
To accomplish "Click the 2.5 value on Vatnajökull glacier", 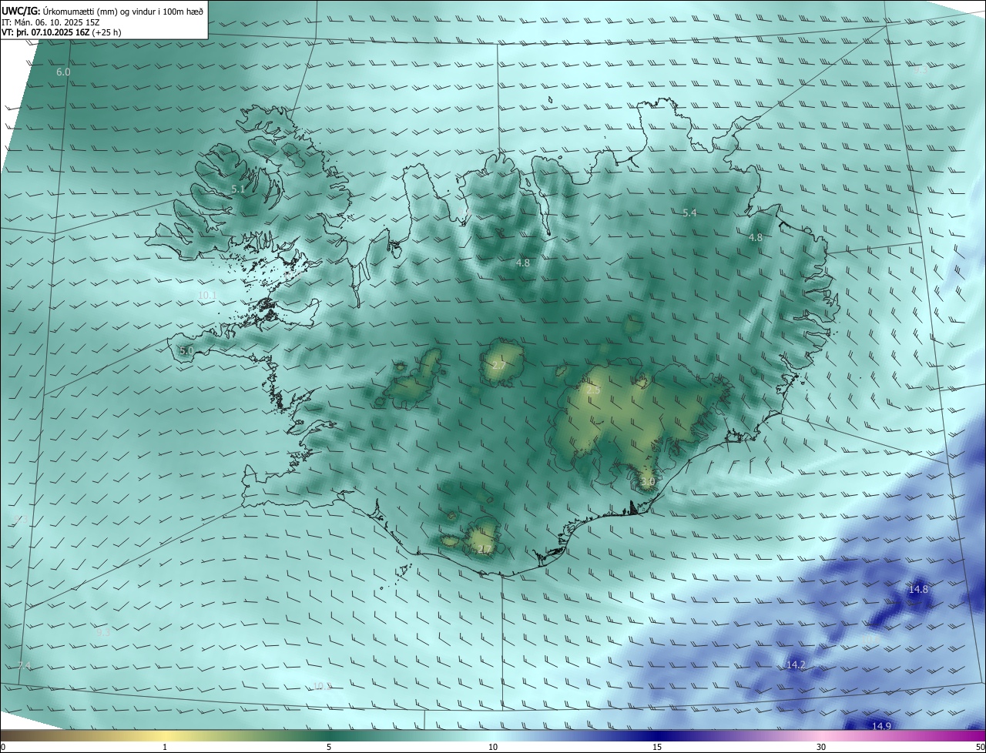I will coord(593,390).
